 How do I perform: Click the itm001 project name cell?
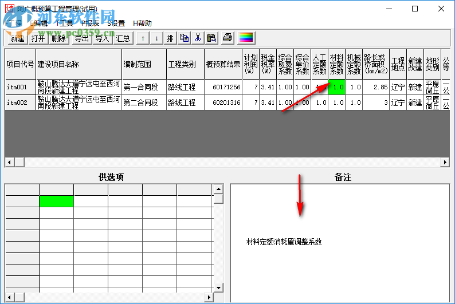click(x=79, y=87)
